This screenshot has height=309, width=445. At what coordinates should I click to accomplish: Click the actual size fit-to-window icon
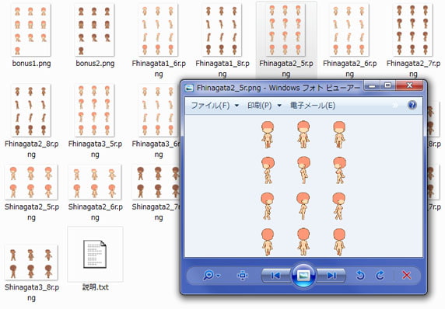243,276
